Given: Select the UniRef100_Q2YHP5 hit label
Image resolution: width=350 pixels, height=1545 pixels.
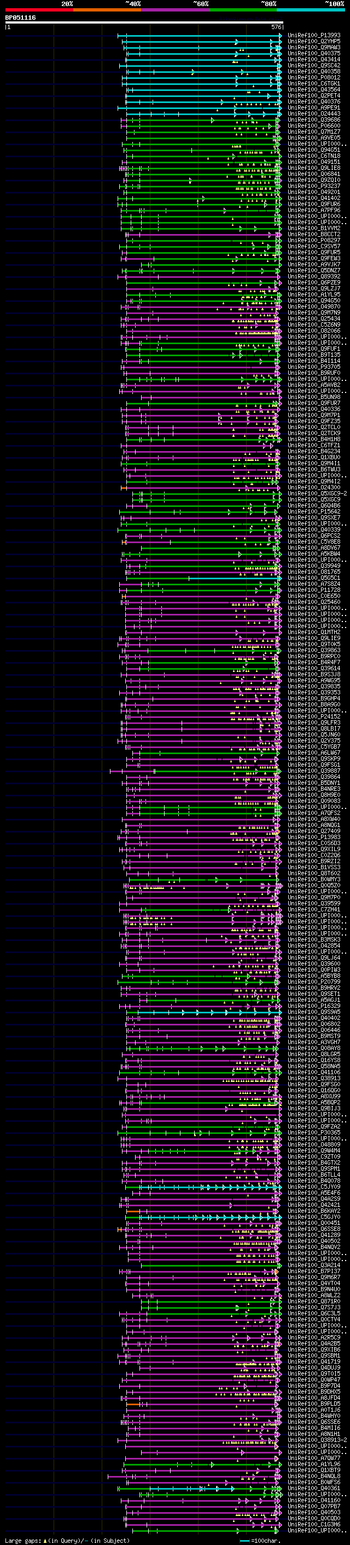Looking at the screenshot, I should click(314, 42).
